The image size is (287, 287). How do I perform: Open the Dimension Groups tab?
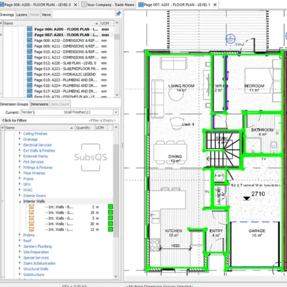(x=14, y=104)
